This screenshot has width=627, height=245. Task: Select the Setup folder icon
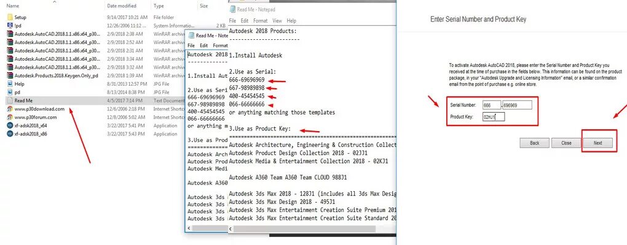pos(10,17)
